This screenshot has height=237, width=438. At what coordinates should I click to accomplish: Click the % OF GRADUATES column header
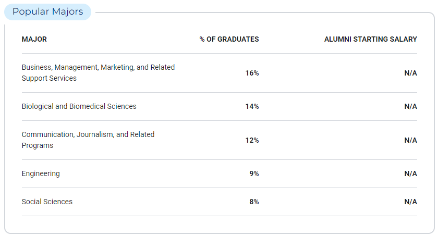(229, 39)
